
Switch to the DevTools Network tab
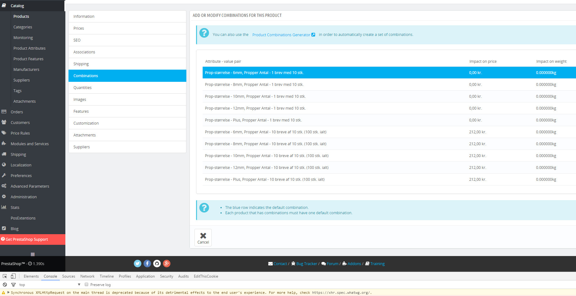pos(87,276)
